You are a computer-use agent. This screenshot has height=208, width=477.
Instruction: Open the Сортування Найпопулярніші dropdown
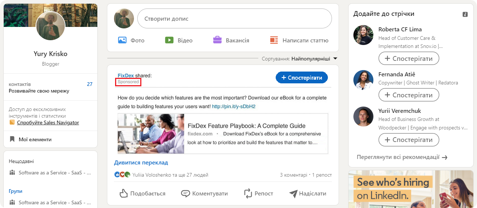(x=335, y=59)
